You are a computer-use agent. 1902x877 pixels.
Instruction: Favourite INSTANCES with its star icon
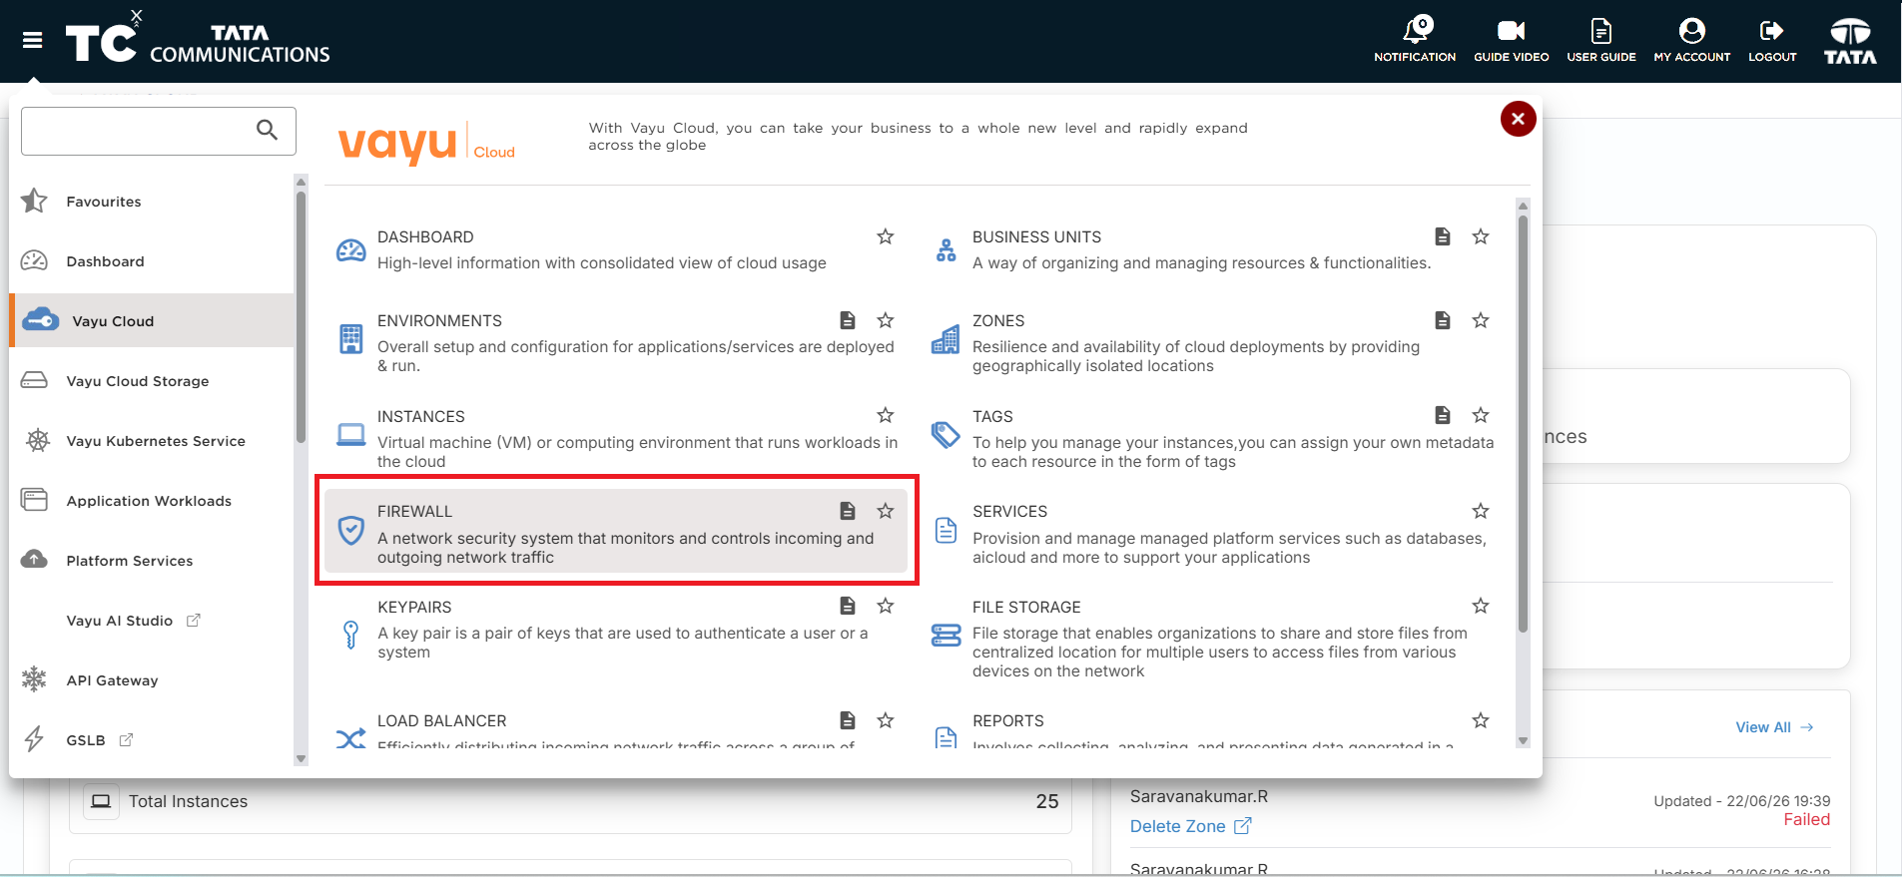pyautogui.click(x=885, y=415)
